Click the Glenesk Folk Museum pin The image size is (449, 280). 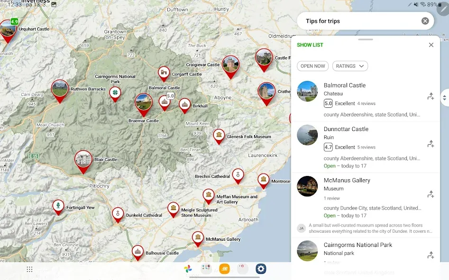coord(219,135)
